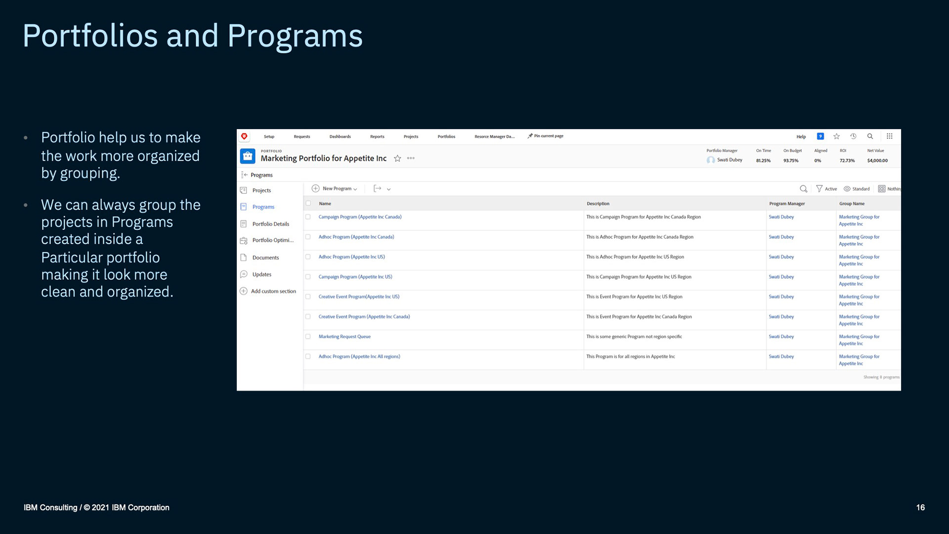This screenshot has height=534, width=949.
Task: Search programs list with magnifier icon
Action: click(804, 189)
